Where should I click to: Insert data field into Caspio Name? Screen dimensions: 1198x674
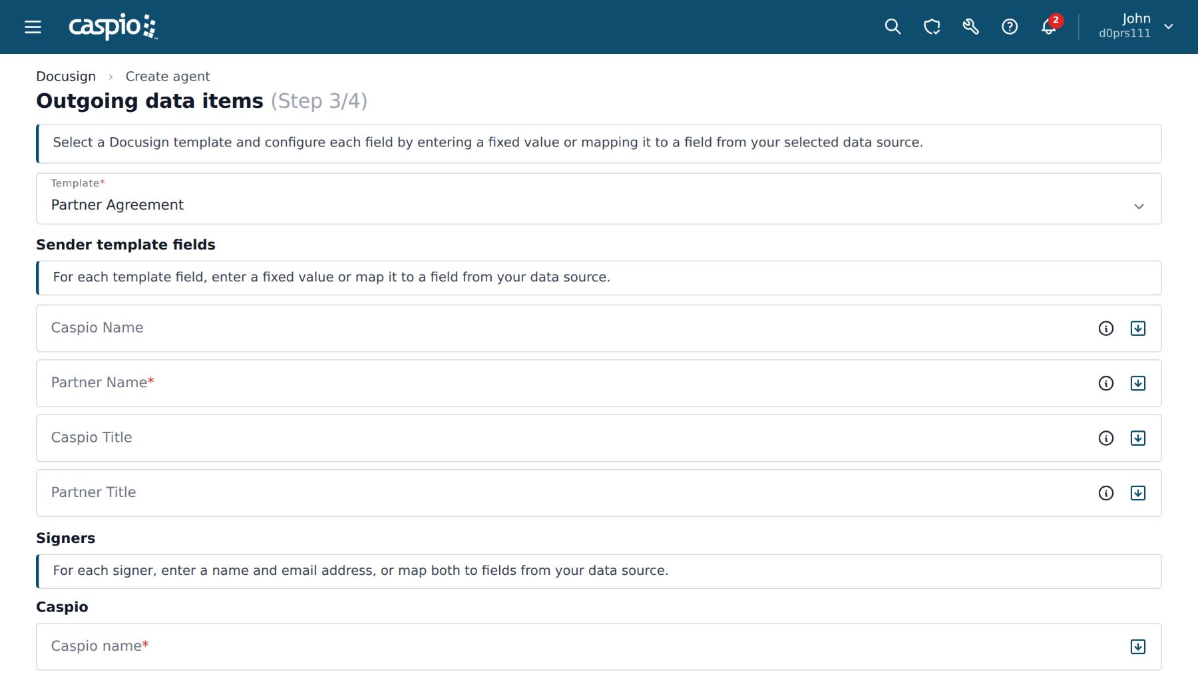click(x=1138, y=328)
